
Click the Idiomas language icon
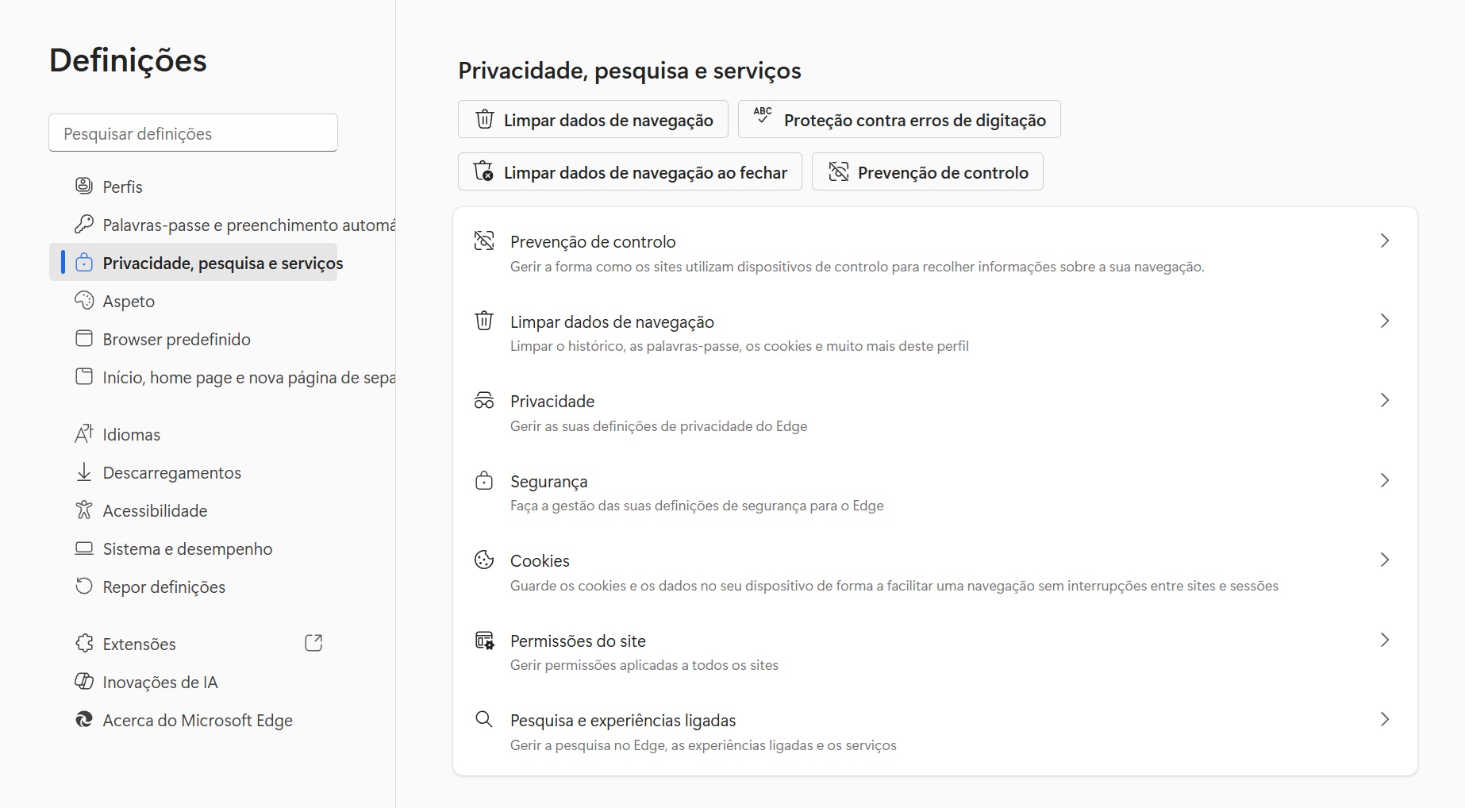(83, 434)
